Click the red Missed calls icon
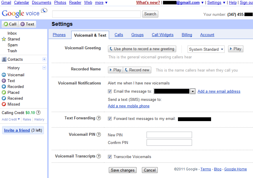This screenshot has width=253, height=178. 4,104
